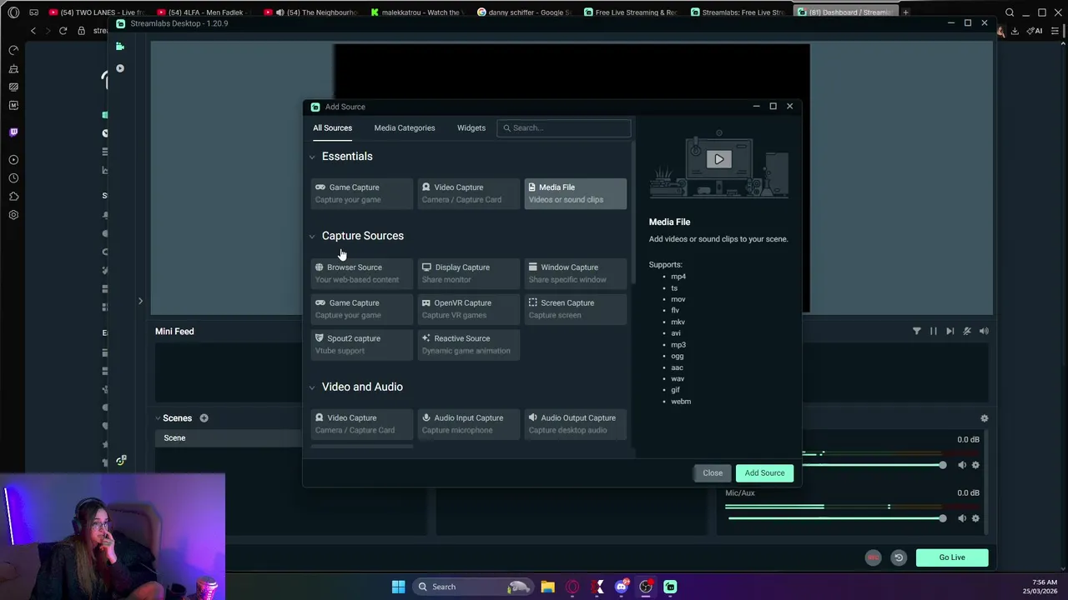This screenshot has height=600, width=1068.
Task: Open the top mixer source settings gear
Action: click(975, 465)
